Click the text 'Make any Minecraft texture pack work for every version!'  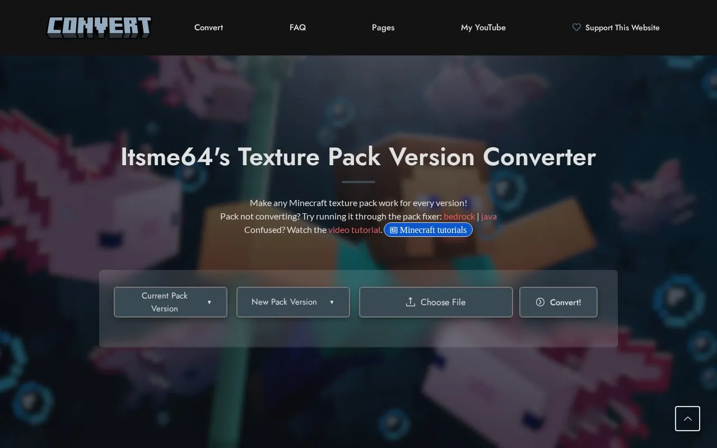358,203
